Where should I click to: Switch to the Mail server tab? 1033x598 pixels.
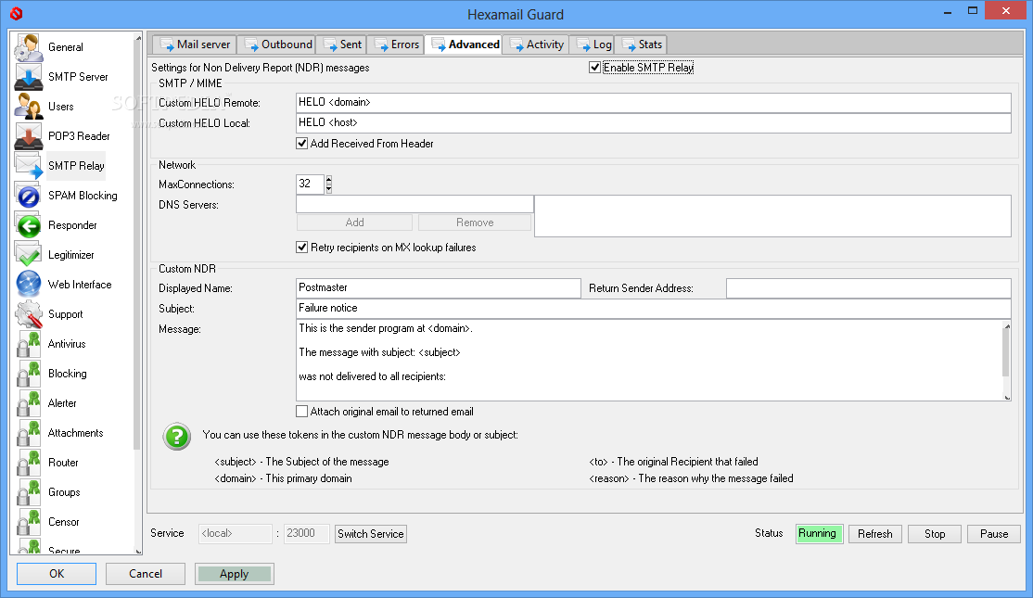click(x=195, y=45)
